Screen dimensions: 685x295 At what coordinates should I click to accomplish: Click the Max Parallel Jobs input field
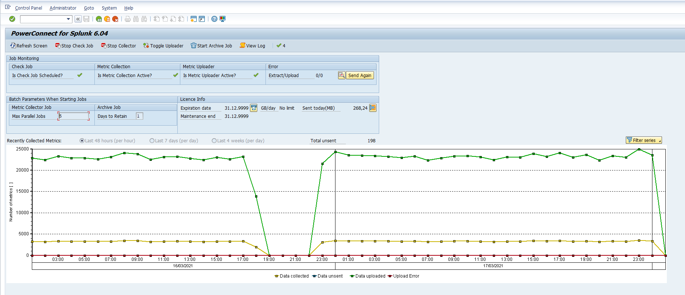pos(73,116)
